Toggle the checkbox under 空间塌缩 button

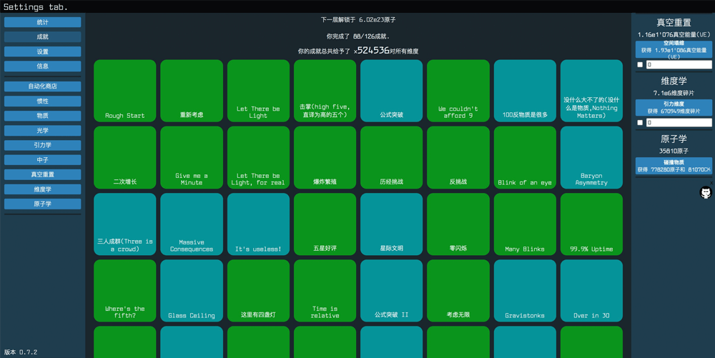click(640, 65)
